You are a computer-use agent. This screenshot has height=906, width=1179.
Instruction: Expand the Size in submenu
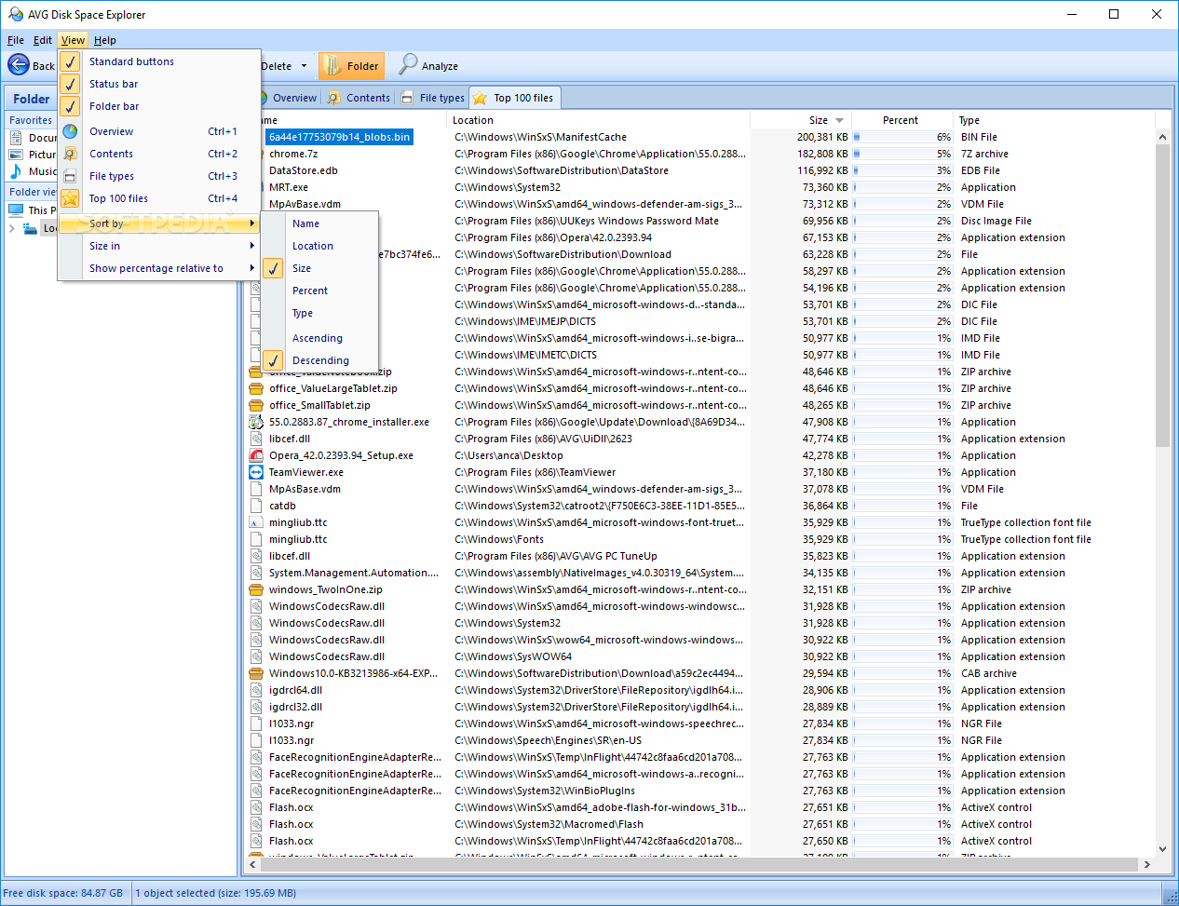(x=158, y=246)
